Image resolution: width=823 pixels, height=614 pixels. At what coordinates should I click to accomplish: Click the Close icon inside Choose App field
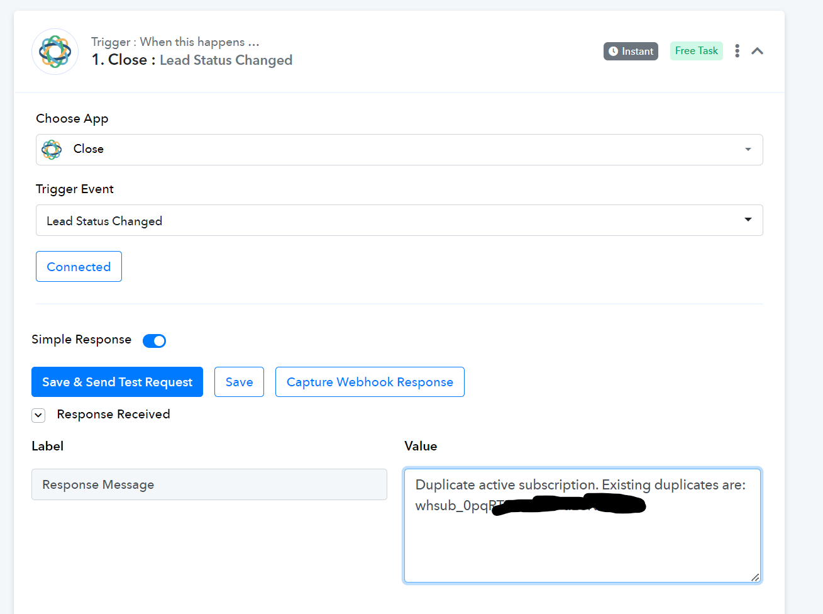pos(52,150)
